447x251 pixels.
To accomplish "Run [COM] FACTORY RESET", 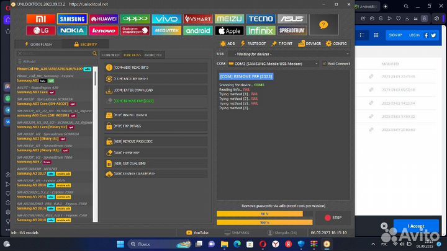I will pos(156,79).
